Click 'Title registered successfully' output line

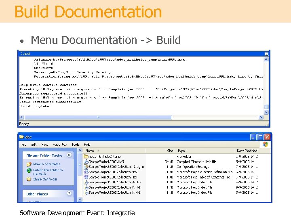pyautogui.click(x=50, y=102)
